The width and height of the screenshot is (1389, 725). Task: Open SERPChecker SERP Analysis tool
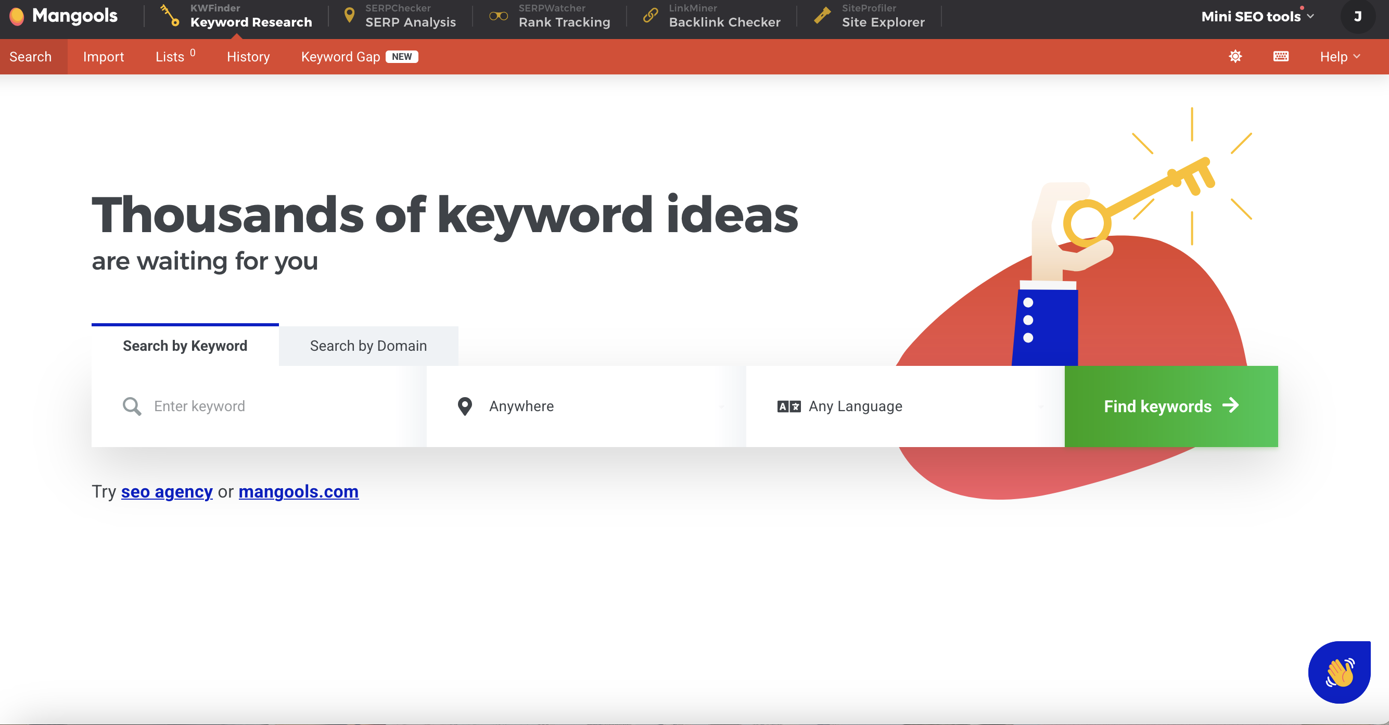(x=400, y=16)
